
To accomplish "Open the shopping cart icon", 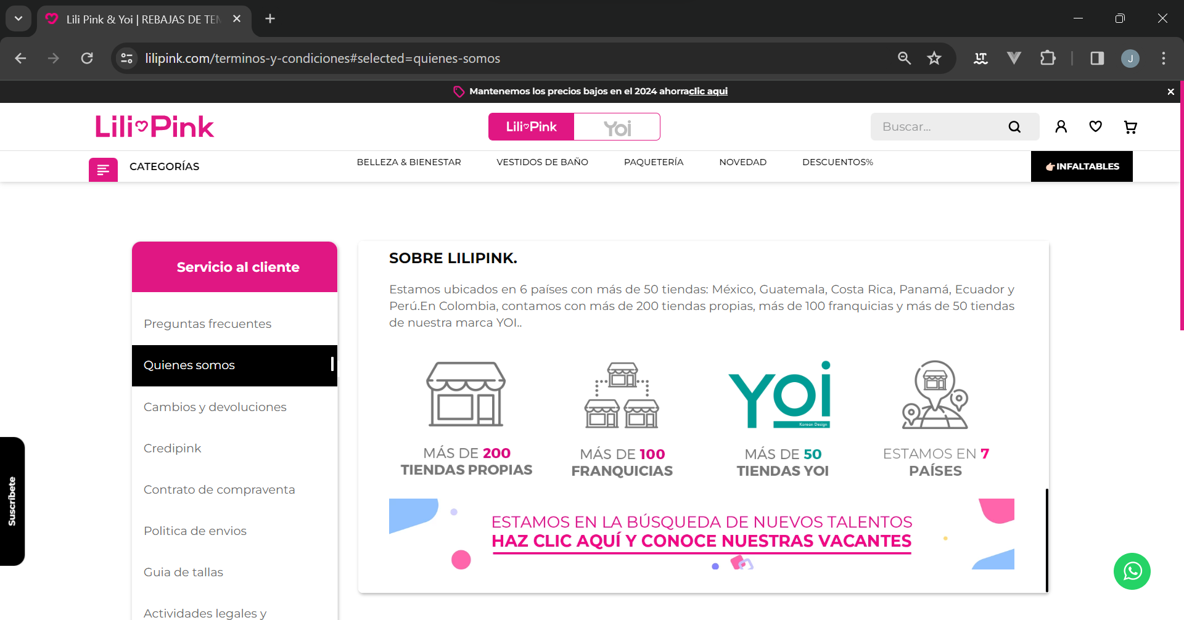I will (1130, 126).
